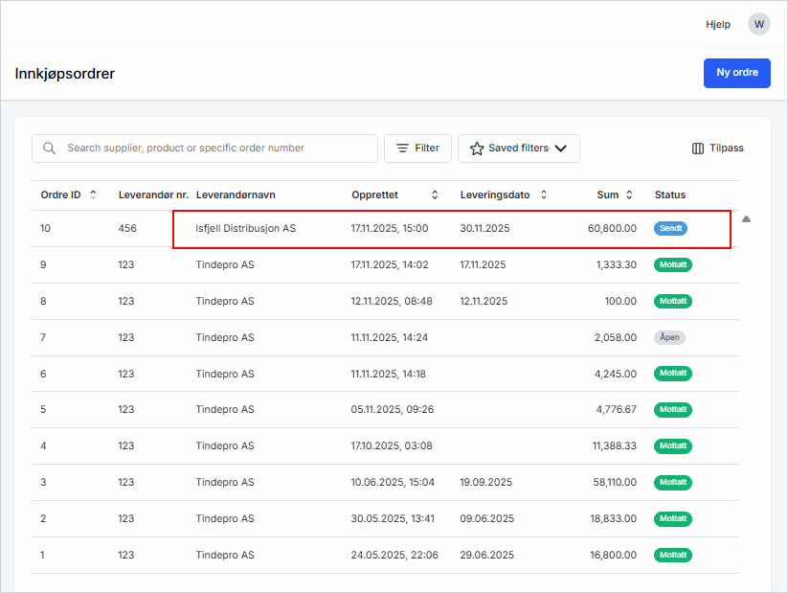Screen dimensions: 788x593
Task: Click the Sendt status badge
Action: click(670, 229)
